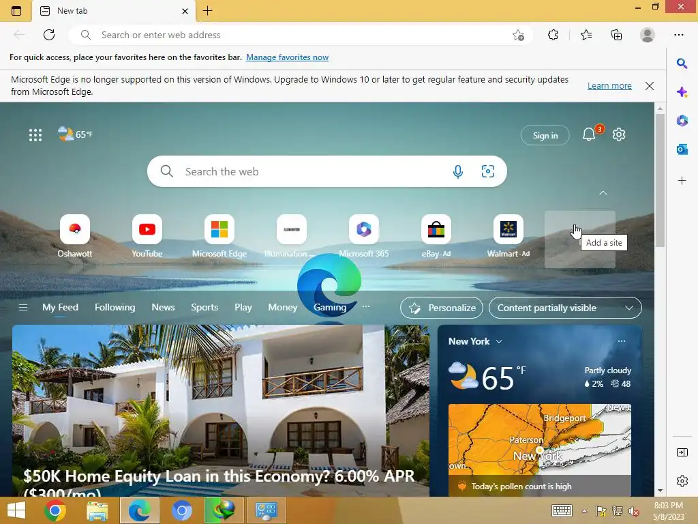Image resolution: width=698 pixels, height=524 pixels.
Task: Open Settings and more ellipsis menu
Action: [678, 35]
